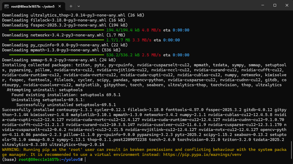Open a new terminal tab
Viewport: 293px width, 164px height.
pos(71,6)
